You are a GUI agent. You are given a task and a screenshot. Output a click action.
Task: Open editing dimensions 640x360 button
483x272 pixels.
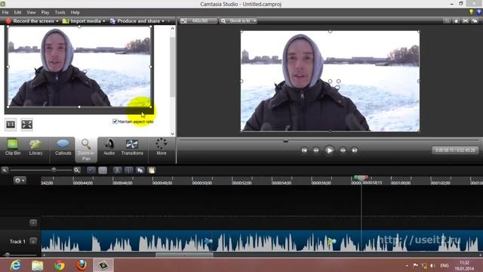pos(198,21)
